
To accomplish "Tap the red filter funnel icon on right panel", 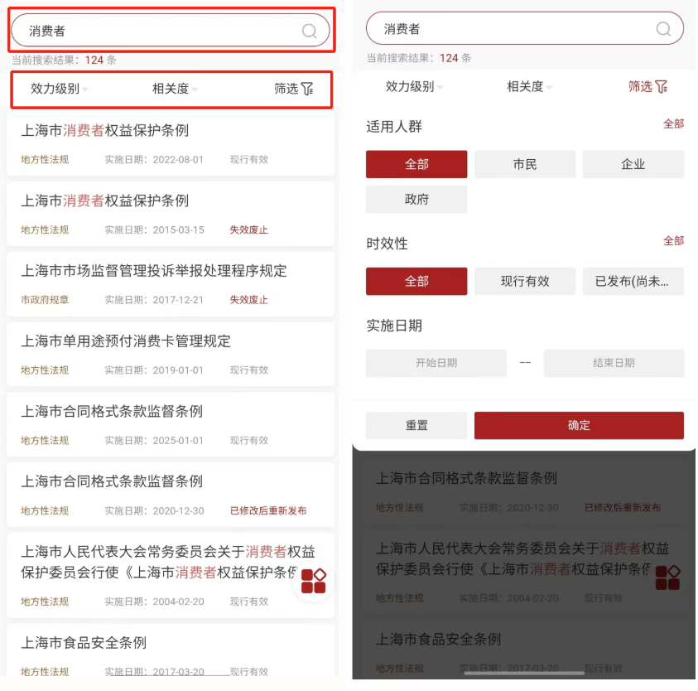I will pos(662,86).
